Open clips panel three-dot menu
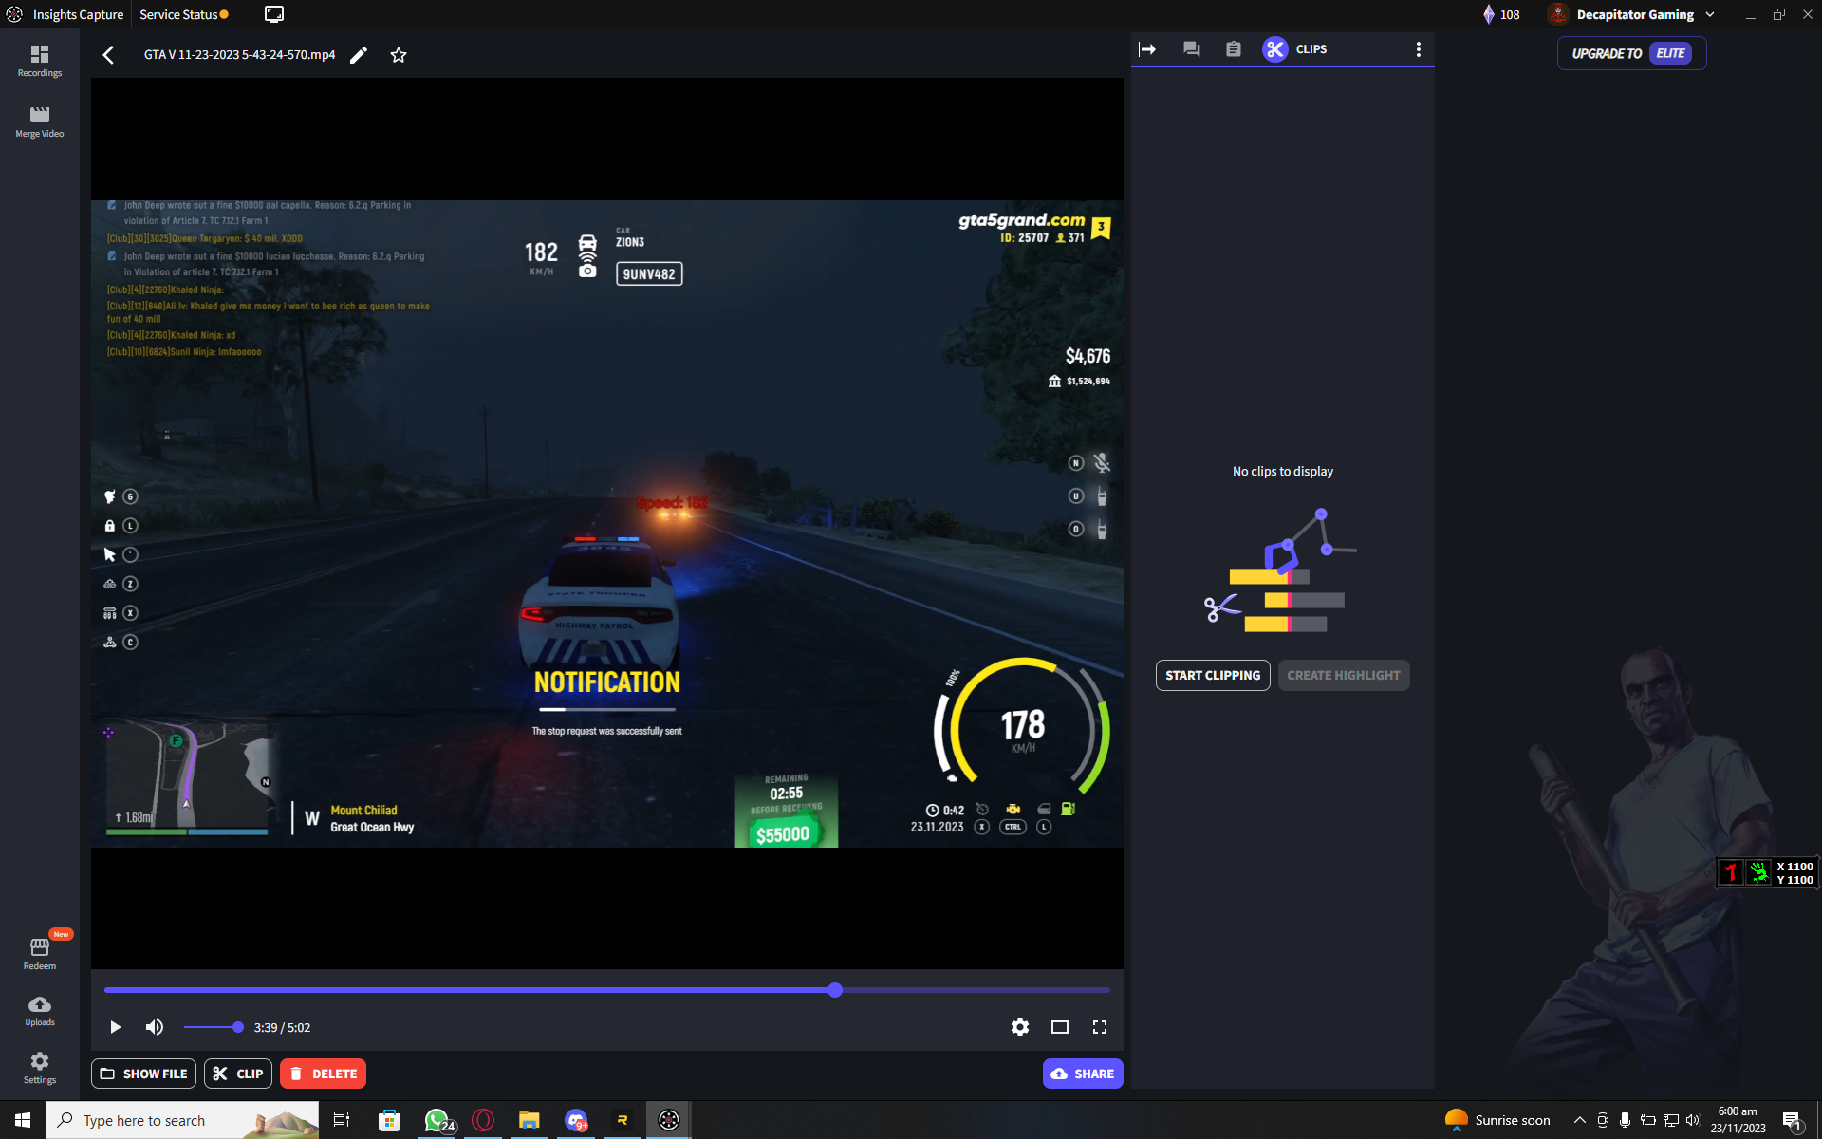The width and height of the screenshot is (1822, 1139). coord(1419,49)
